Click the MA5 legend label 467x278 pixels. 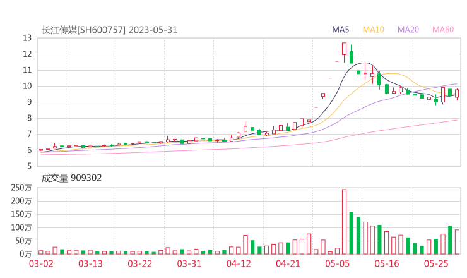(340, 30)
